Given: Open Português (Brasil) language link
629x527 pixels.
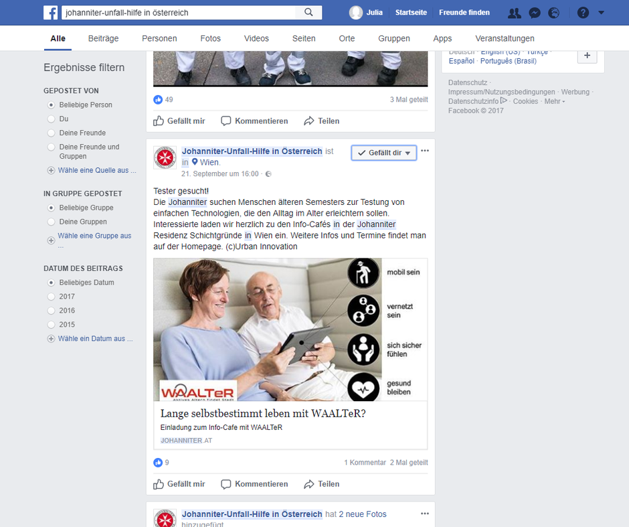Looking at the screenshot, I should pos(509,61).
